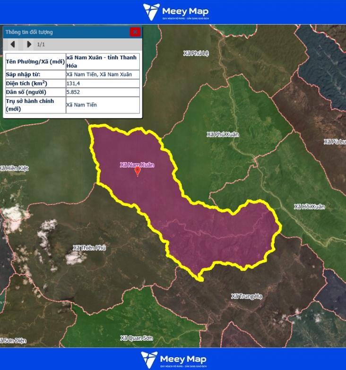Click the area value 131,4 cell

[x=103, y=83]
